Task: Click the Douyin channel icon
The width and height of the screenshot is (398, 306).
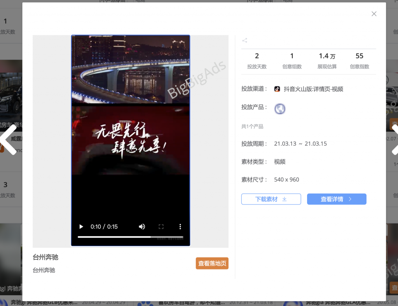Action: point(277,89)
